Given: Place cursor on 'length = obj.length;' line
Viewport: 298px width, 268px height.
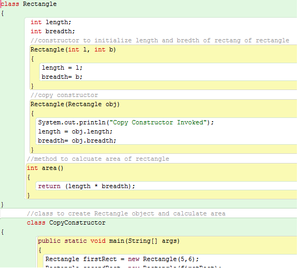Looking at the screenshot, I should 75,132.
